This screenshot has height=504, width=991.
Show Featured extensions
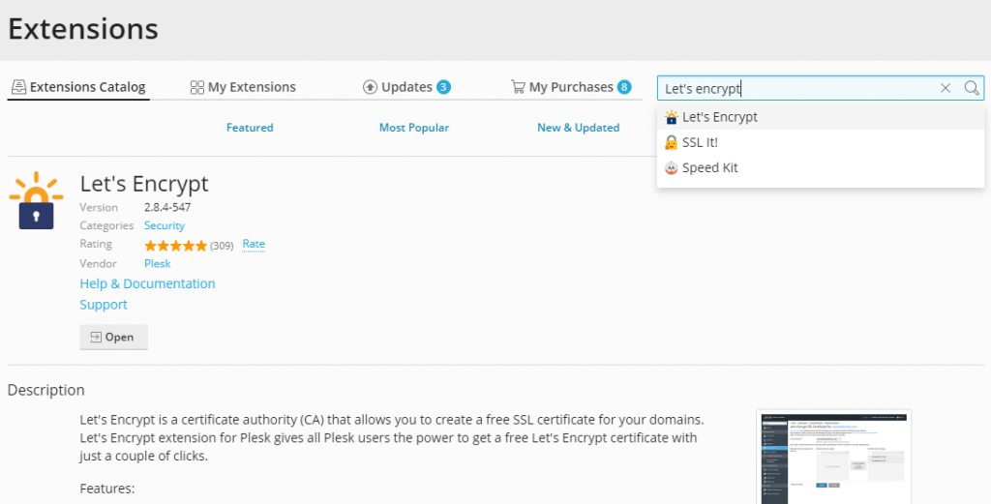pos(250,128)
